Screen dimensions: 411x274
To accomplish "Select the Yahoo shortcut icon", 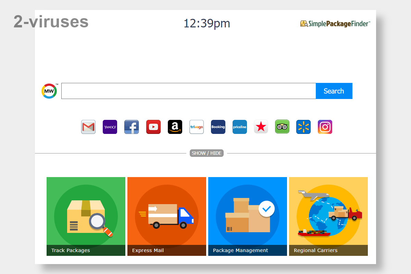I will (x=110, y=127).
